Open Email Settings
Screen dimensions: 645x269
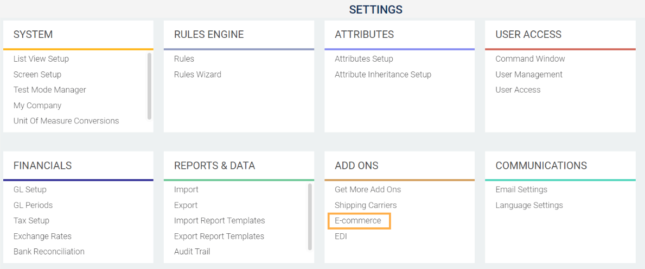tap(521, 189)
